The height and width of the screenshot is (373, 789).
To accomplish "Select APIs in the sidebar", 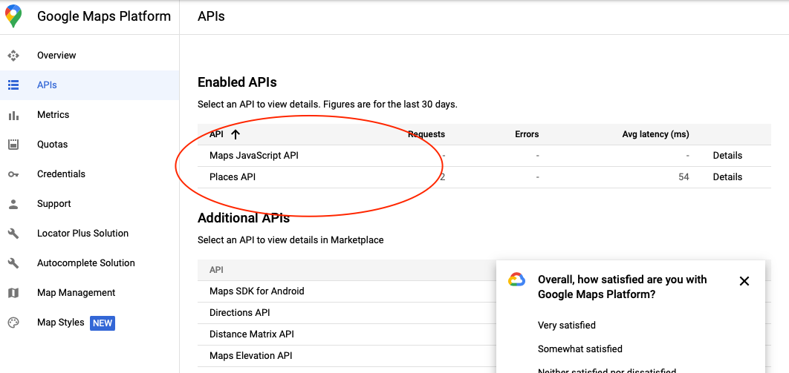I will pos(47,85).
